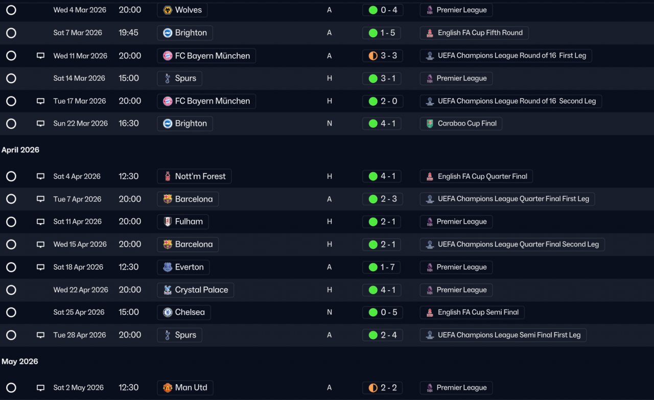The height and width of the screenshot is (400, 654).
Task: Click the Wolves club badge icon
Action: click(x=168, y=10)
